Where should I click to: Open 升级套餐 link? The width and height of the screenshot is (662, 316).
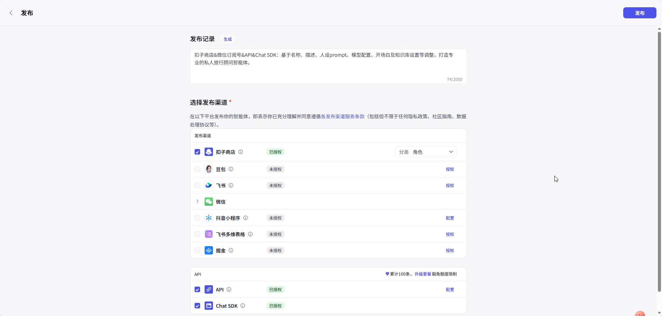(423, 274)
